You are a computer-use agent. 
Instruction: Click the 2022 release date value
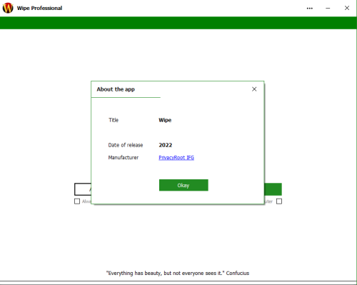[166, 145]
